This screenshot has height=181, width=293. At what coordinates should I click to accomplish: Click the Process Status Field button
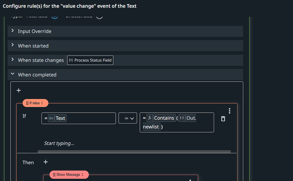[x=90, y=60]
